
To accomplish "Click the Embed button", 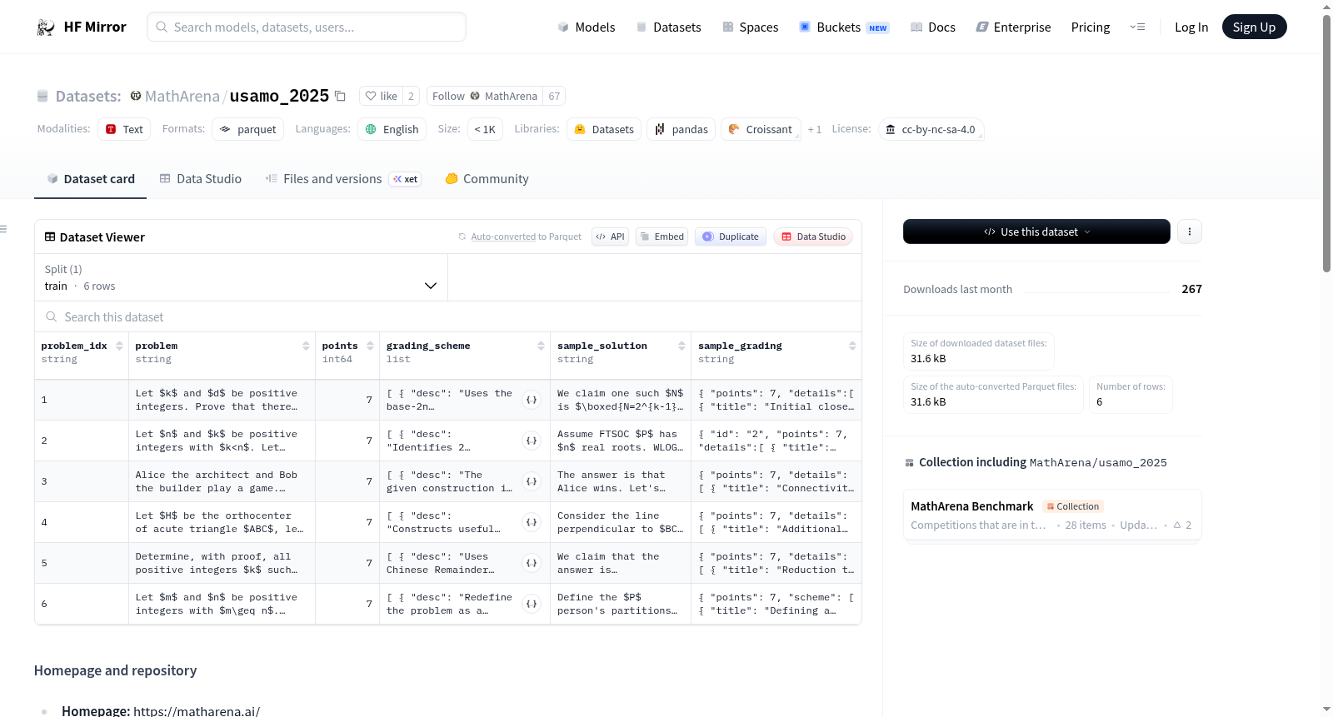I will coord(662,237).
